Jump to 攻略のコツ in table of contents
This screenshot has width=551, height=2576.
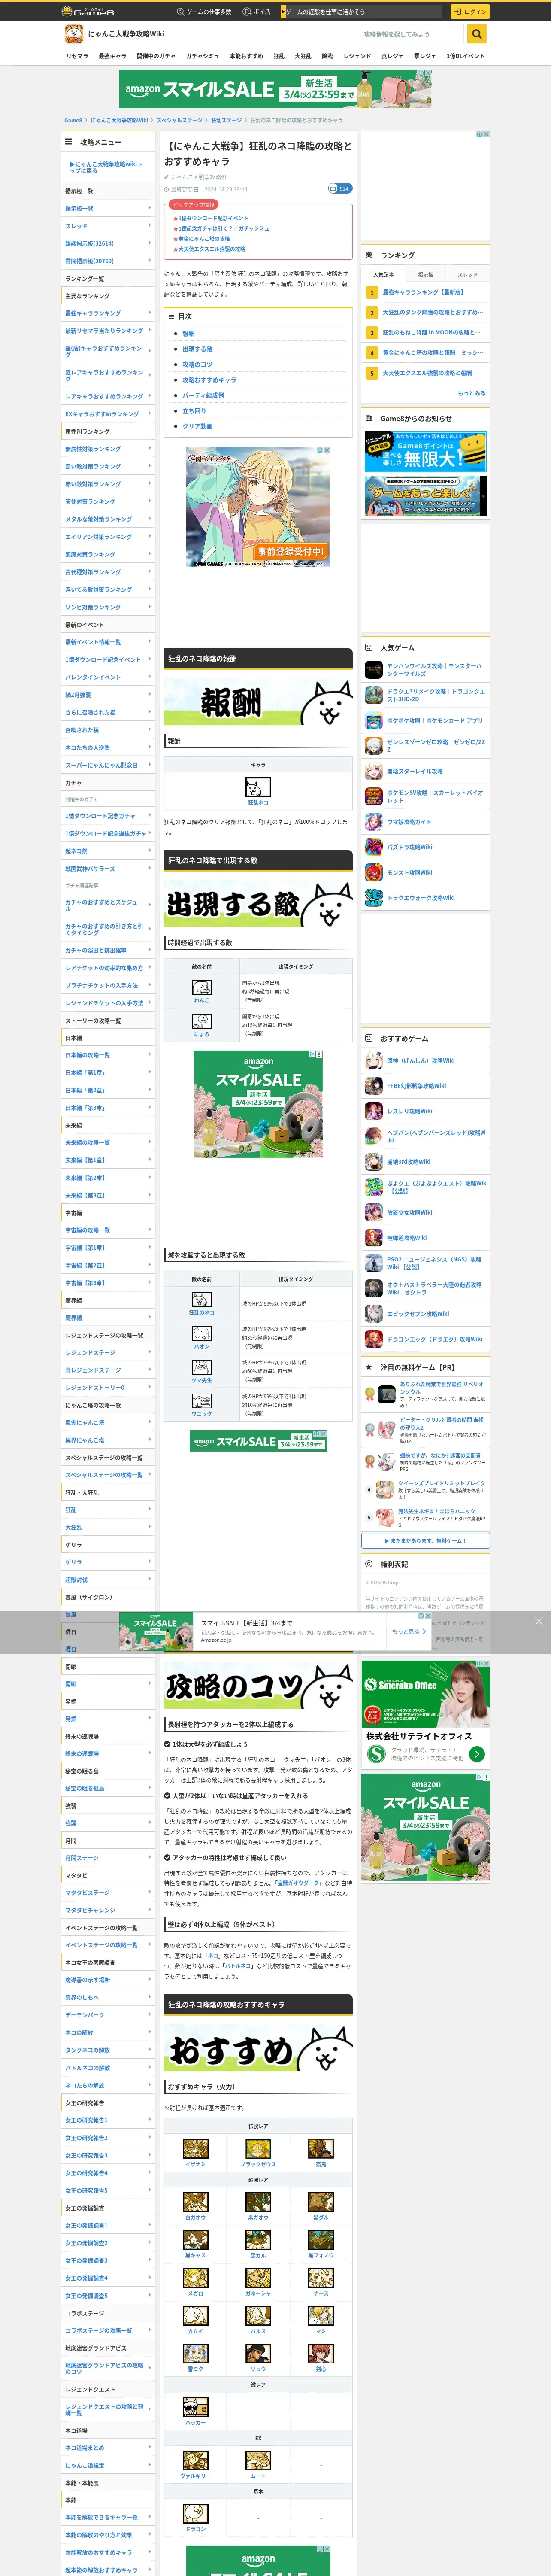(197, 364)
